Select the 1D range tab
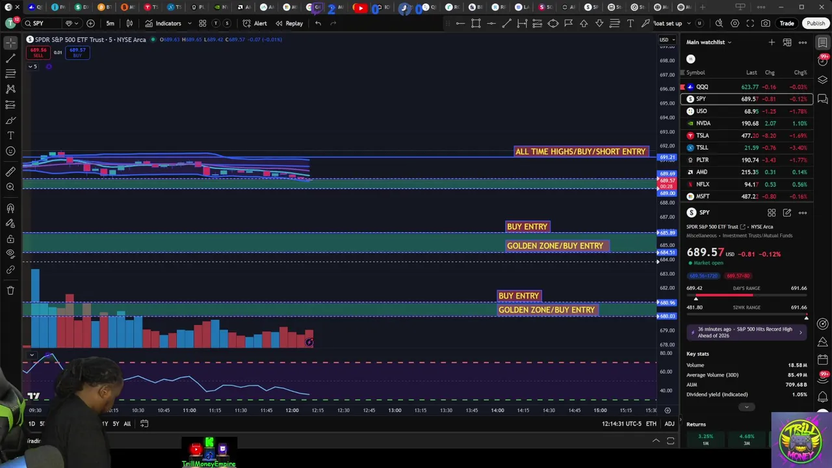Screen dimensions: 832x468 (x=31, y=424)
